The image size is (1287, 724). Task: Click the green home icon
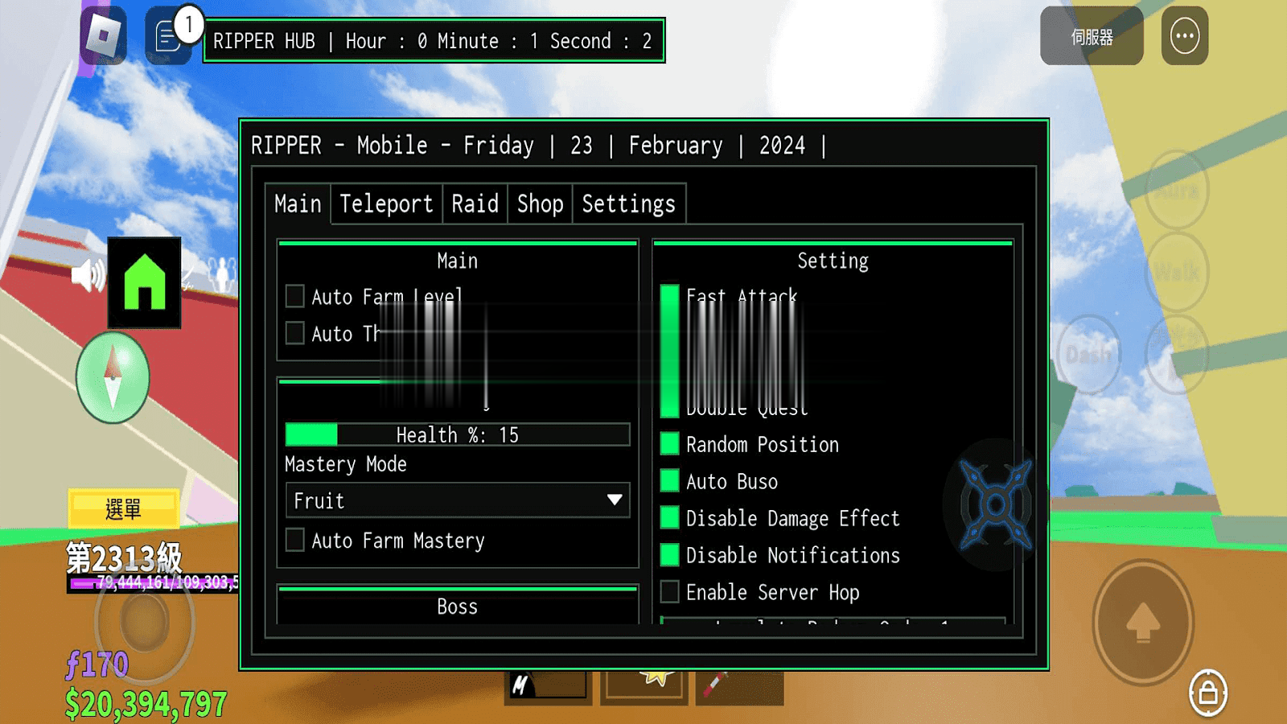[145, 282]
